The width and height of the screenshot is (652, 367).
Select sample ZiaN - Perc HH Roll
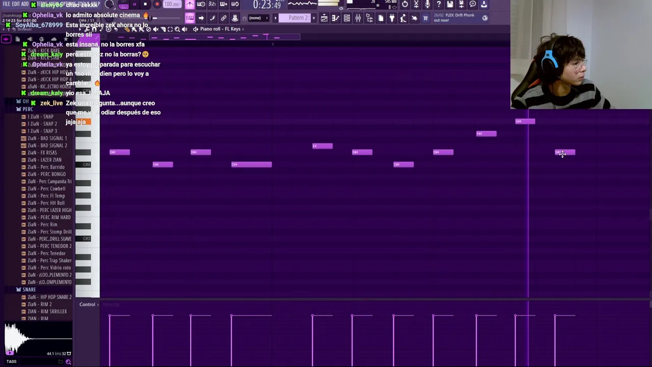click(x=46, y=203)
